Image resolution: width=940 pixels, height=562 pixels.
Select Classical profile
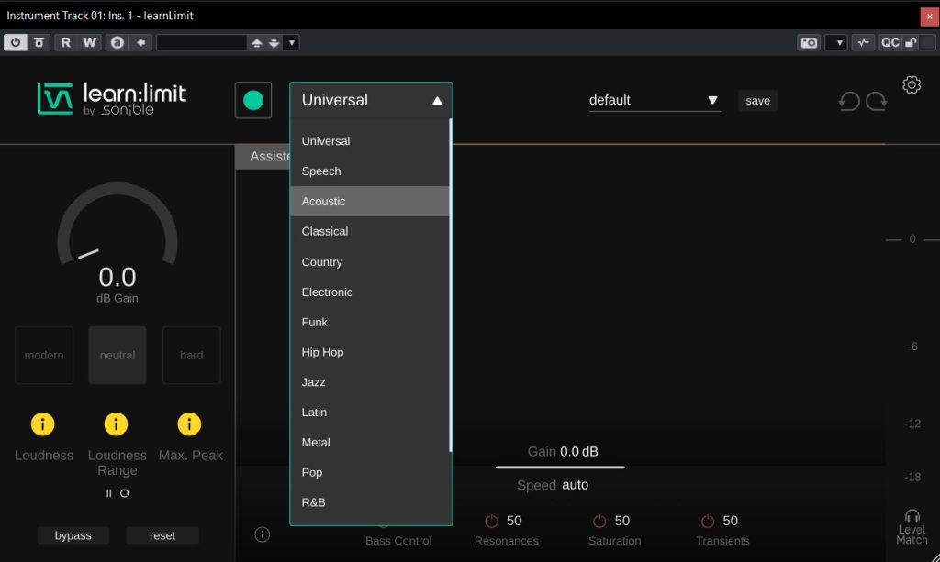370,232
